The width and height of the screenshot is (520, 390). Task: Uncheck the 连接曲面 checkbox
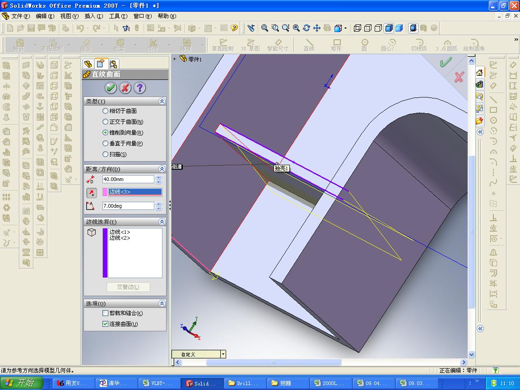[x=106, y=324]
